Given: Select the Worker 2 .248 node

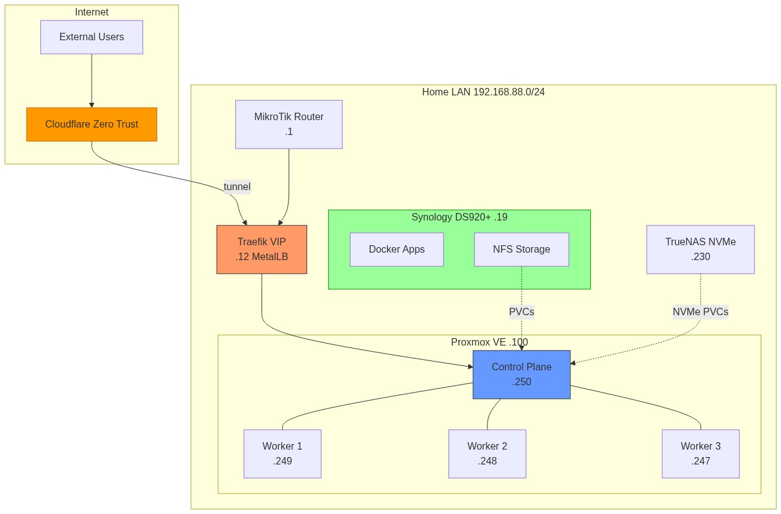Looking at the screenshot, I should [487, 453].
